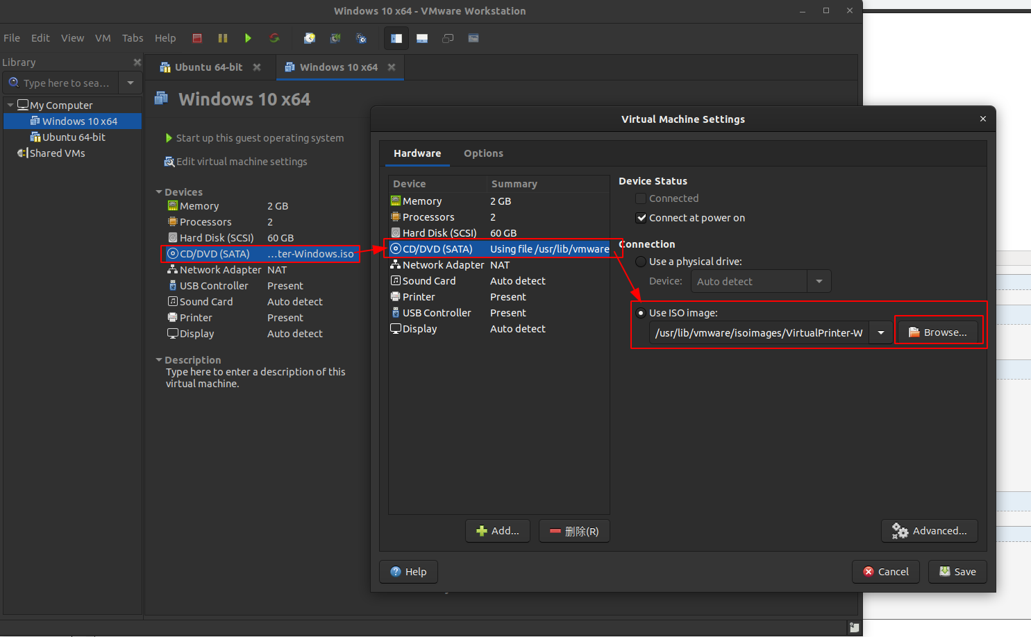Close the Ubuntu 64-bit tab

257,67
